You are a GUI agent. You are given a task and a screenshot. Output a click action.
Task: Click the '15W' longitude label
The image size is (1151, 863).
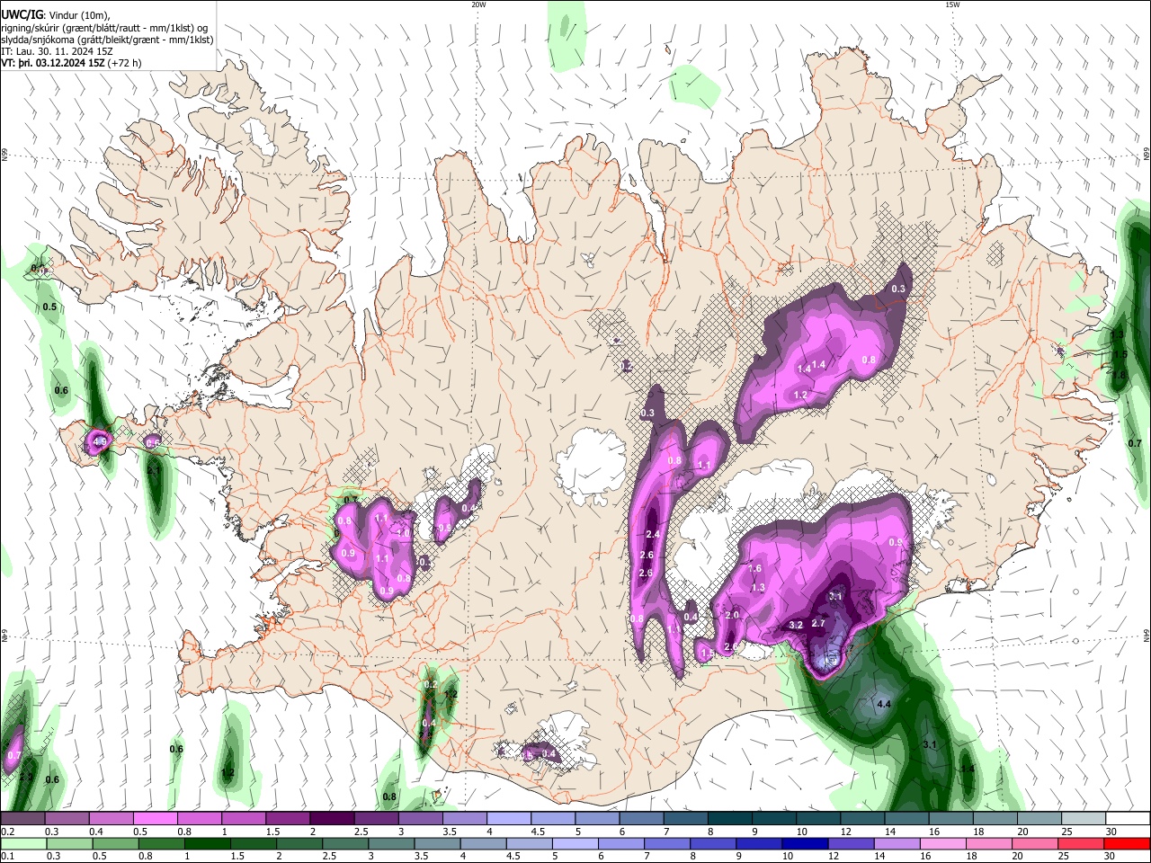coord(952,4)
